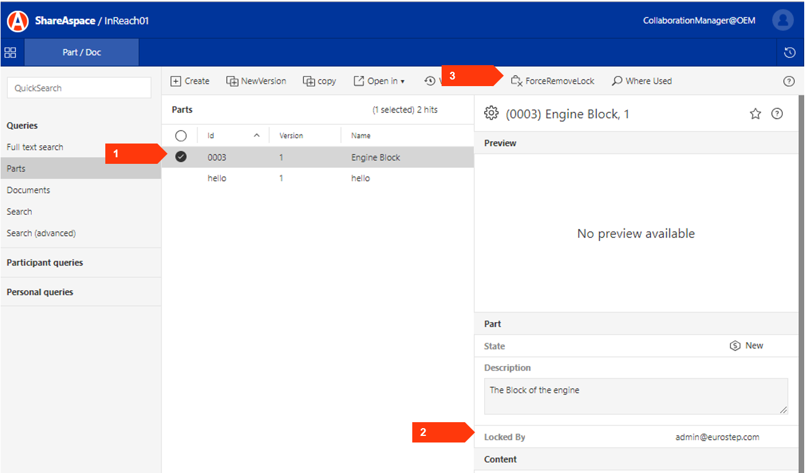806x473 pixels.
Task: Click the admin@eurostep.com Locked By value
Action: [x=717, y=437]
